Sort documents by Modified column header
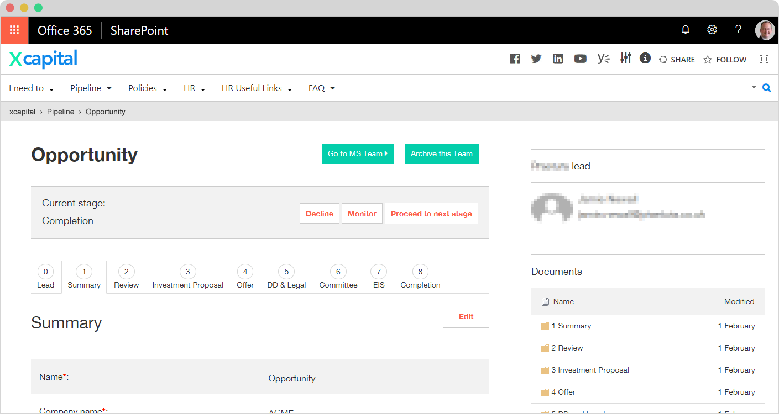This screenshot has height=414, width=779. [739, 301]
